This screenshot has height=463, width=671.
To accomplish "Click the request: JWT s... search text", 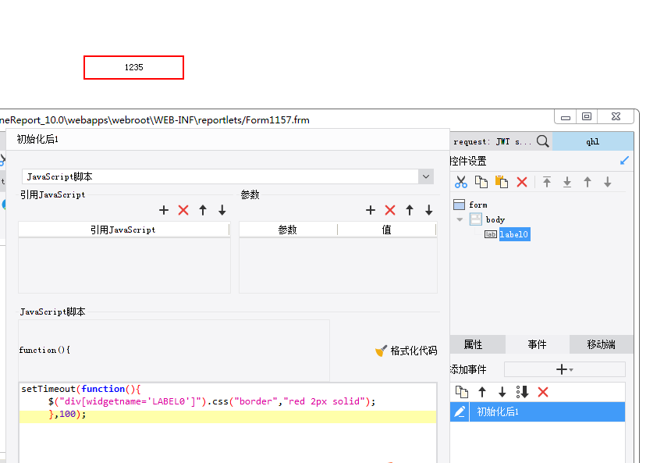I will [x=492, y=142].
